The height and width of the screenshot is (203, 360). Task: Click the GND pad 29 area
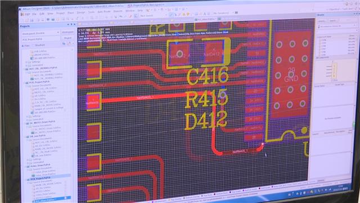(291, 74)
